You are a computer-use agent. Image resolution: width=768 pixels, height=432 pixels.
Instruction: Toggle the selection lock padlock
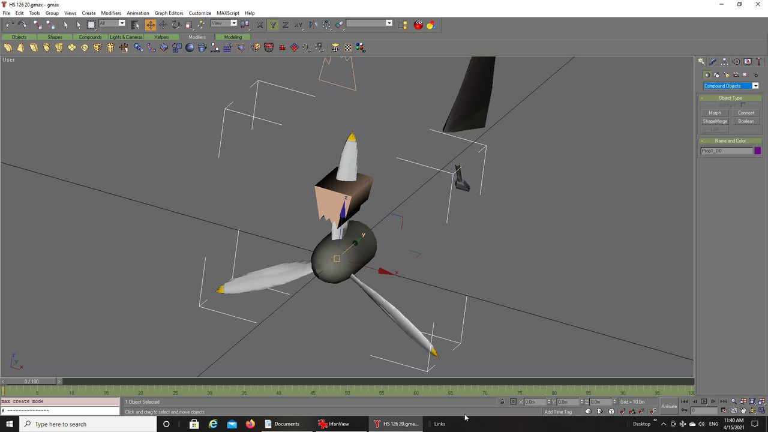[x=502, y=401]
